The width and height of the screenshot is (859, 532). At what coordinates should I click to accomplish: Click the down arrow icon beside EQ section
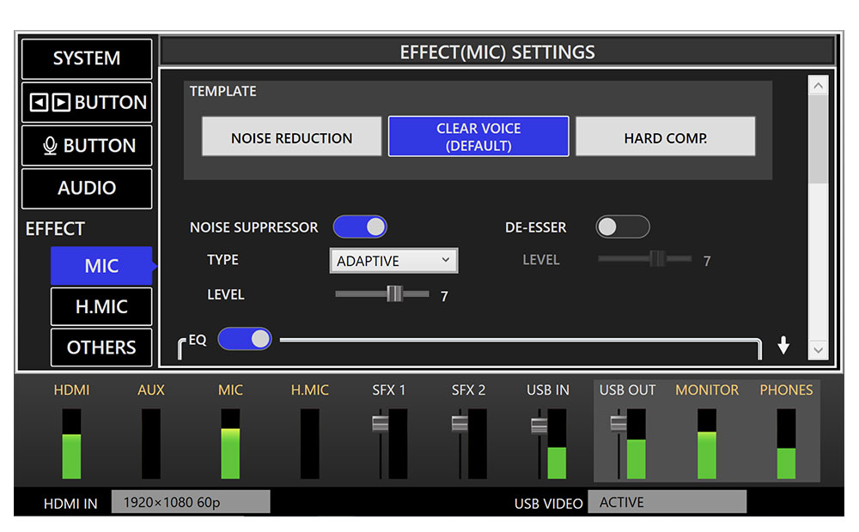(783, 346)
